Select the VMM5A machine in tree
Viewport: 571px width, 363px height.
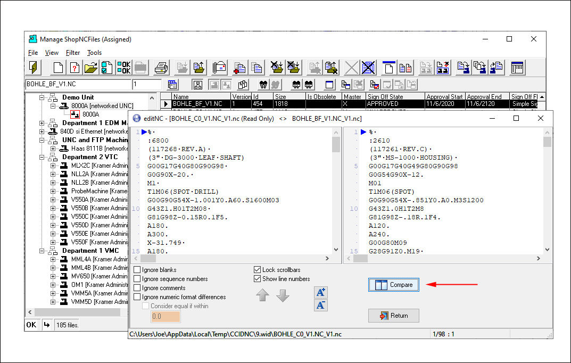(100, 293)
